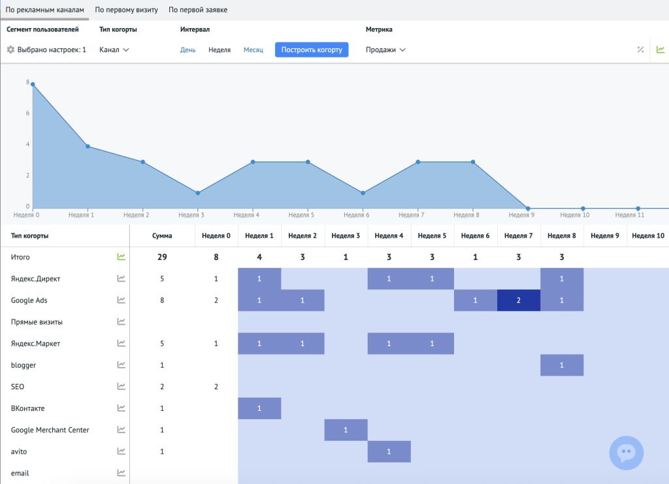The image size is (669, 484).
Task: Click the Неделя 0 data point on chart
Action: [33, 84]
